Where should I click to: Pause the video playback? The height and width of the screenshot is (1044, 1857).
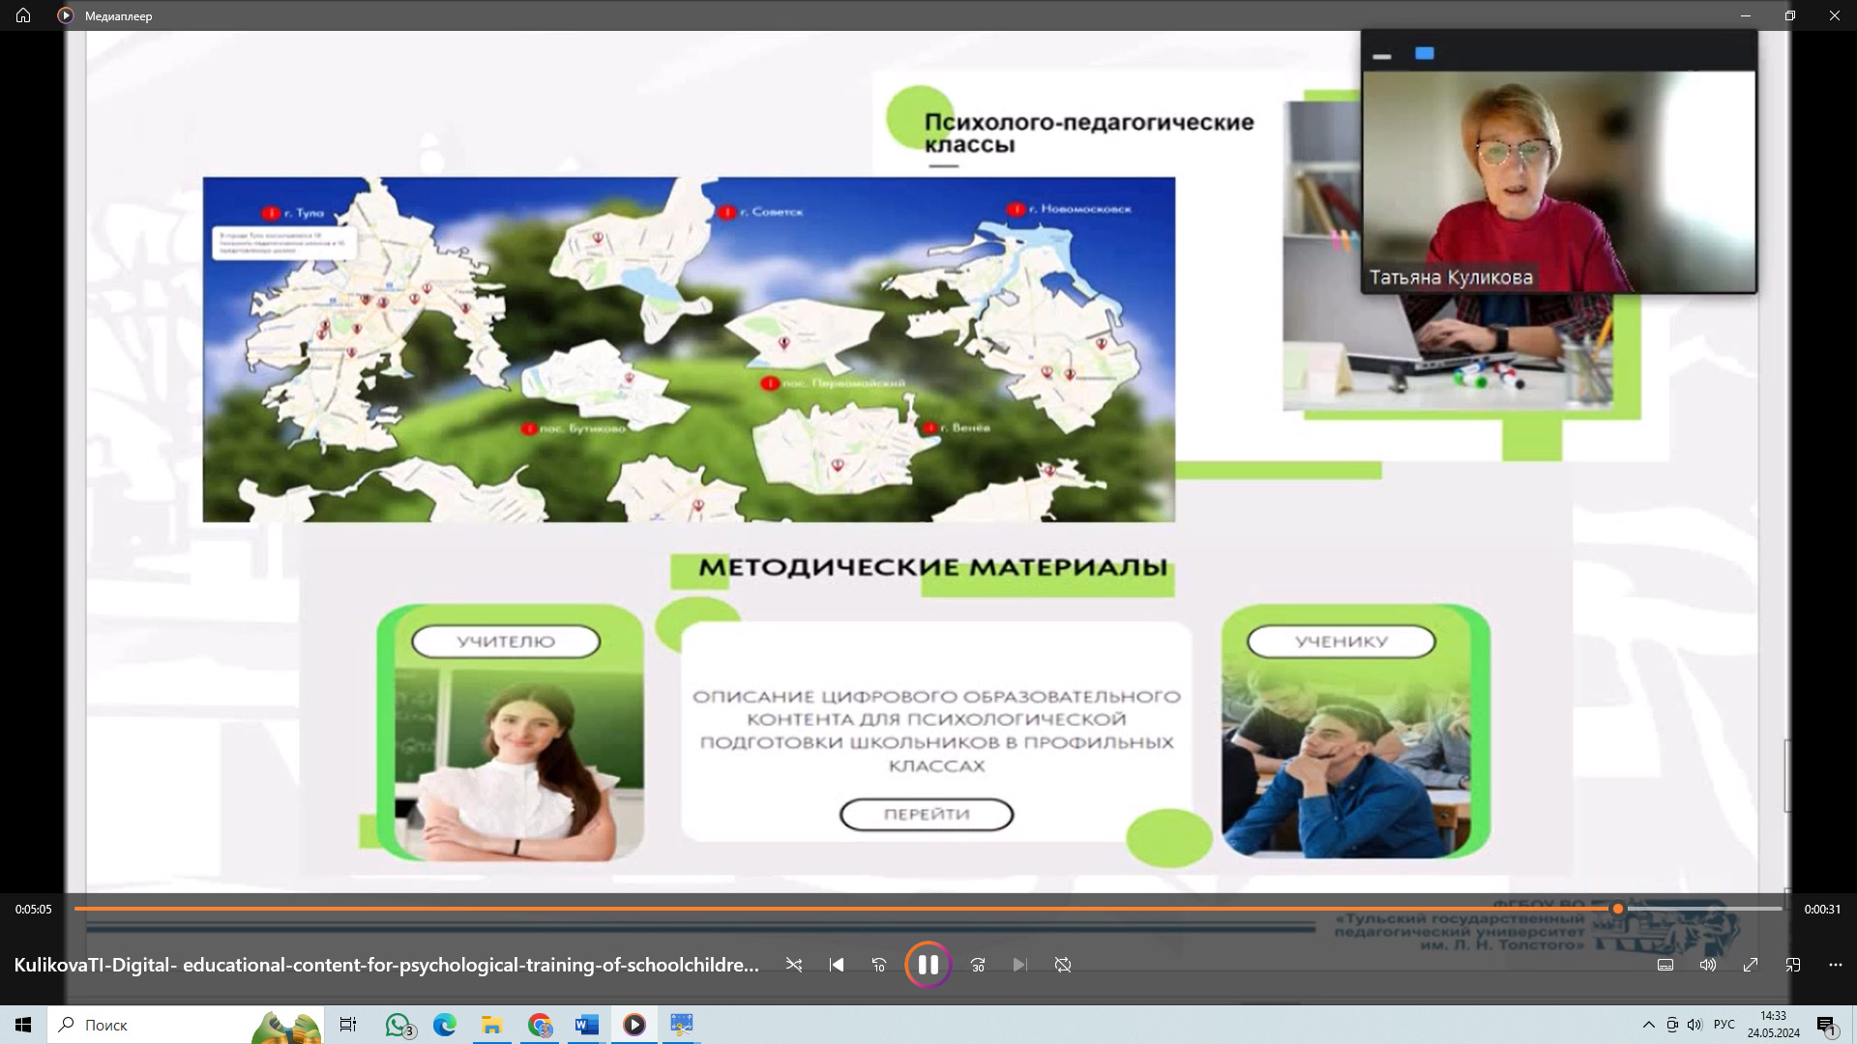(x=928, y=965)
